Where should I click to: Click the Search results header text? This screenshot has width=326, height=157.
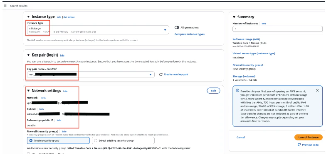(19, 6)
